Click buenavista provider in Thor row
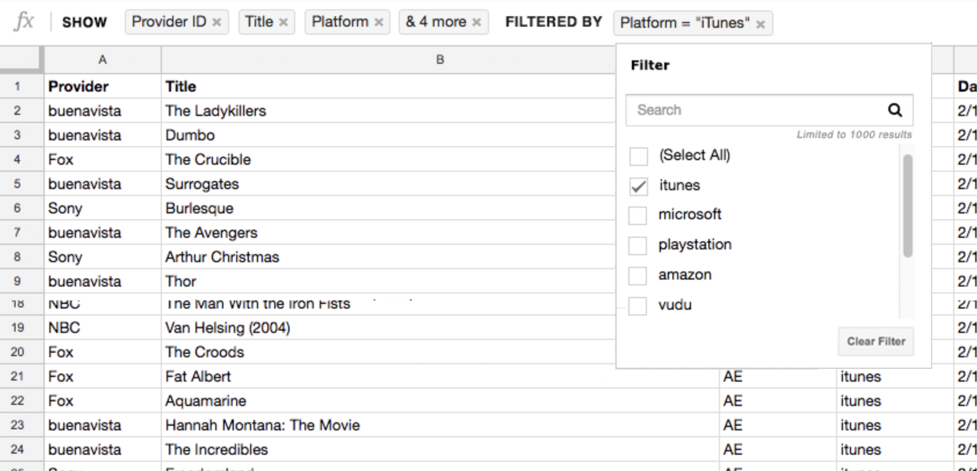The height and width of the screenshot is (471, 977). (x=103, y=281)
